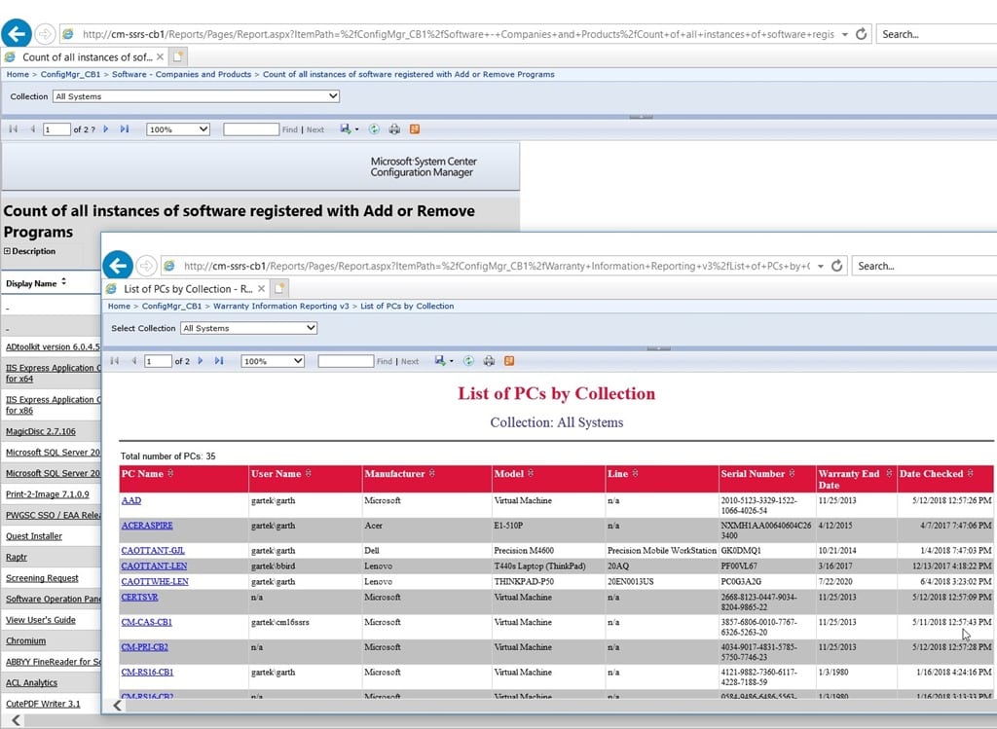The width and height of the screenshot is (997, 729).
Task: Open the export/save dropdown in the report toolbar
Action: click(x=442, y=361)
